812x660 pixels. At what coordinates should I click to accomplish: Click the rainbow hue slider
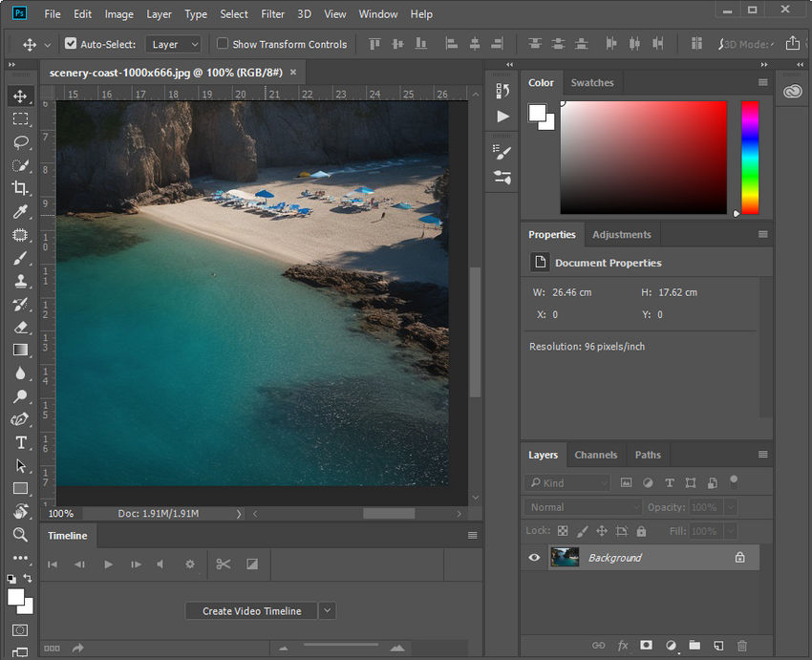[750, 158]
